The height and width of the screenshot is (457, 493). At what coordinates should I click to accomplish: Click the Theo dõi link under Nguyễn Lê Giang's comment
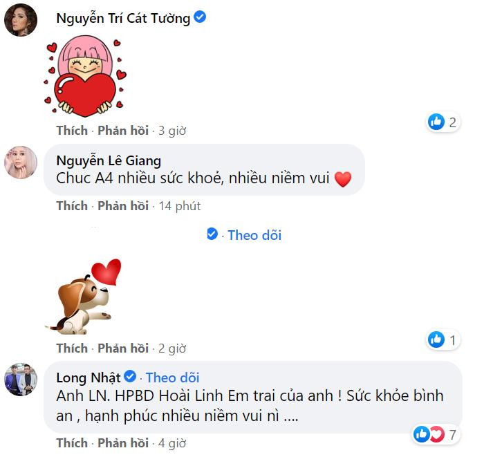[x=254, y=235]
